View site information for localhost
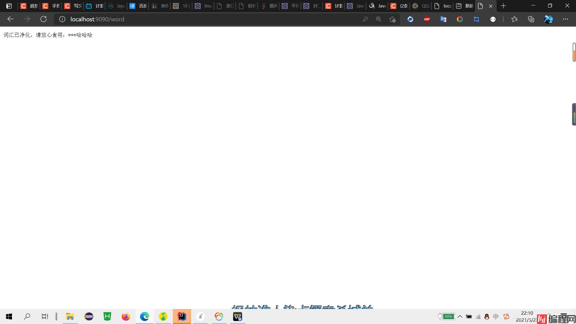This screenshot has height=324, width=576. point(62,19)
